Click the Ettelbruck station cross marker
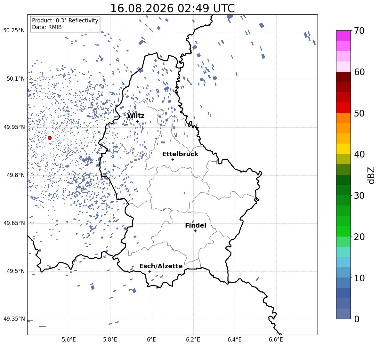This screenshot has height=346, width=379. tap(173, 159)
